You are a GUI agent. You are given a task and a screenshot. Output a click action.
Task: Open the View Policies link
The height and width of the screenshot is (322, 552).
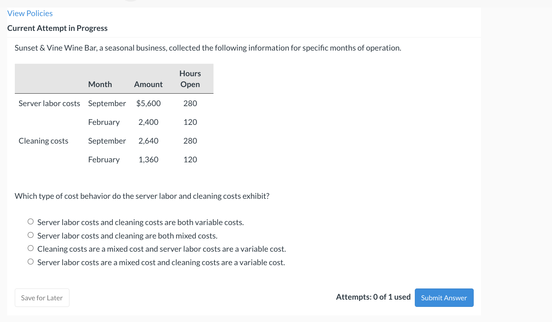(x=30, y=13)
